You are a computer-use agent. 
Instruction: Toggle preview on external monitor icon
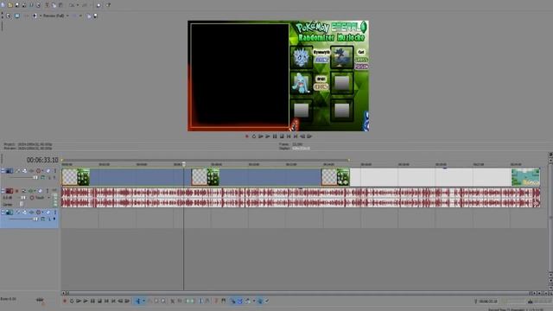coord(17,16)
